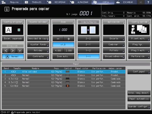Select the 4.000 zoom preset

coord(58,51)
